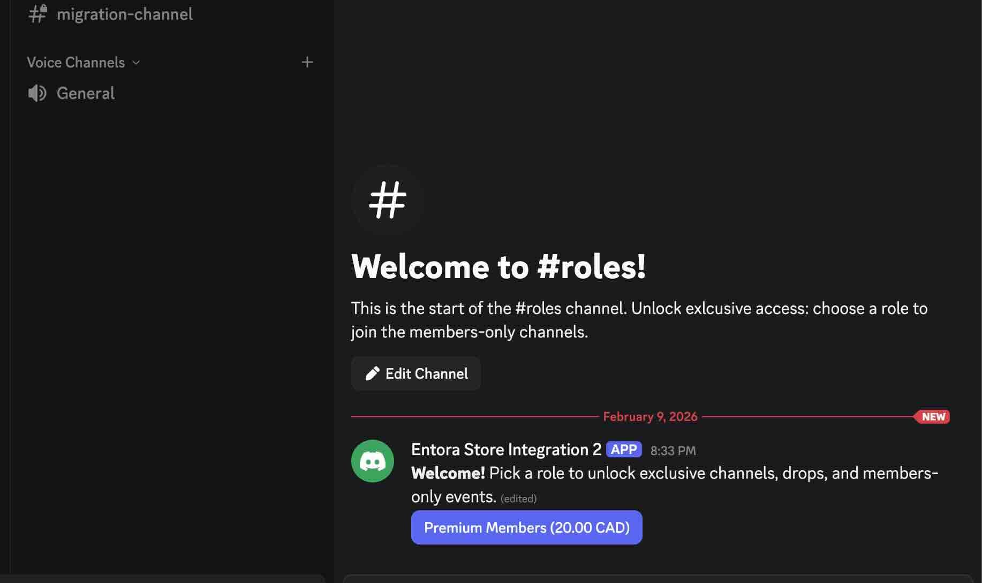Click the speaker icon next to General
The width and height of the screenshot is (982, 583).
click(x=36, y=93)
